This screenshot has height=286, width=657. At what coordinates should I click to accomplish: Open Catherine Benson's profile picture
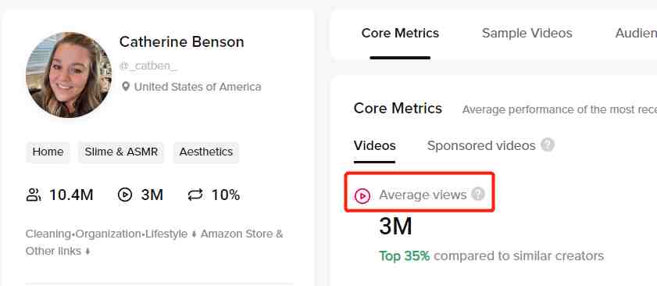69,75
